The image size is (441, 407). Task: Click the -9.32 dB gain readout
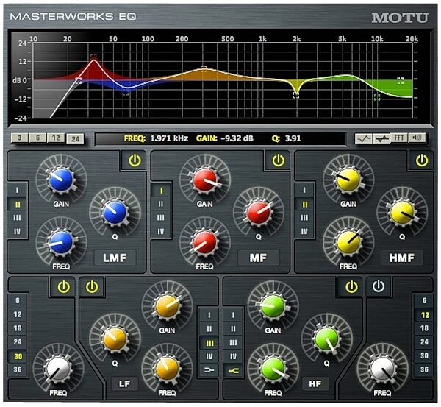pyautogui.click(x=237, y=138)
